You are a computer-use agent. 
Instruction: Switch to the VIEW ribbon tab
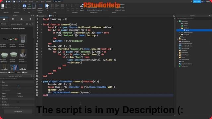pos(42,1)
